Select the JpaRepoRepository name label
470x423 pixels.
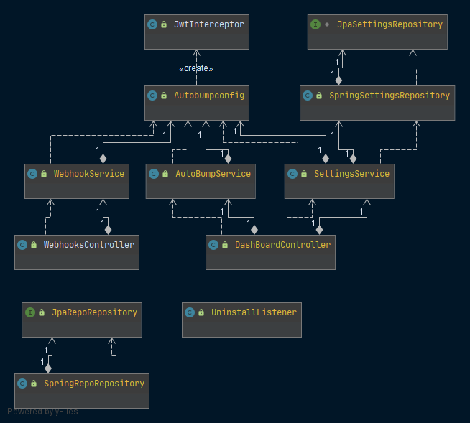click(x=94, y=312)
